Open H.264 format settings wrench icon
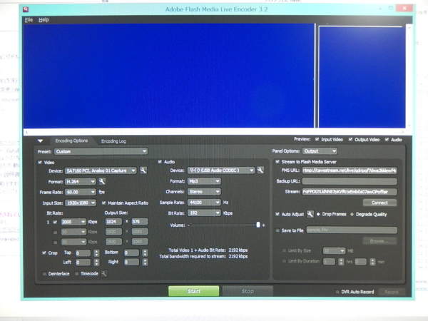The image size is (428, 321). tap(102, 181)
